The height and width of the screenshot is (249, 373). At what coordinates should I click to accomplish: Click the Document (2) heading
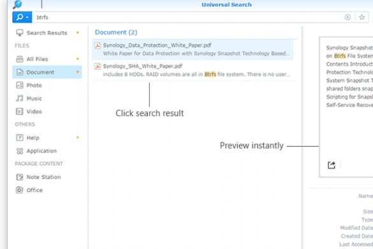116,32
